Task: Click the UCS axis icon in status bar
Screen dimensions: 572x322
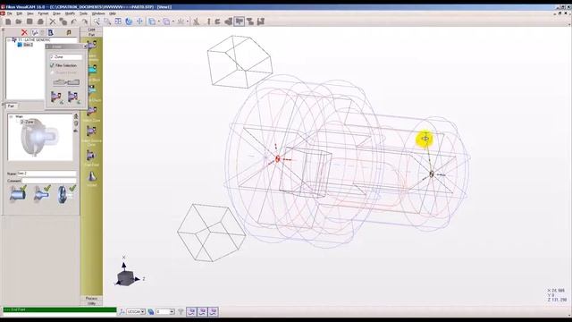Action: pyautogui.click(x=122, y=312)
